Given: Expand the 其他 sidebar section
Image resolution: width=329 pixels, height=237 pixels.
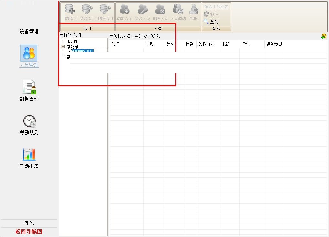Looking at the screenshot, I should point(29,223).
